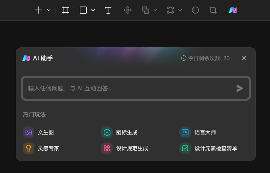Select the crop tool icon
This screenshot has height=173, width=270.
click(x=213, y=10)
